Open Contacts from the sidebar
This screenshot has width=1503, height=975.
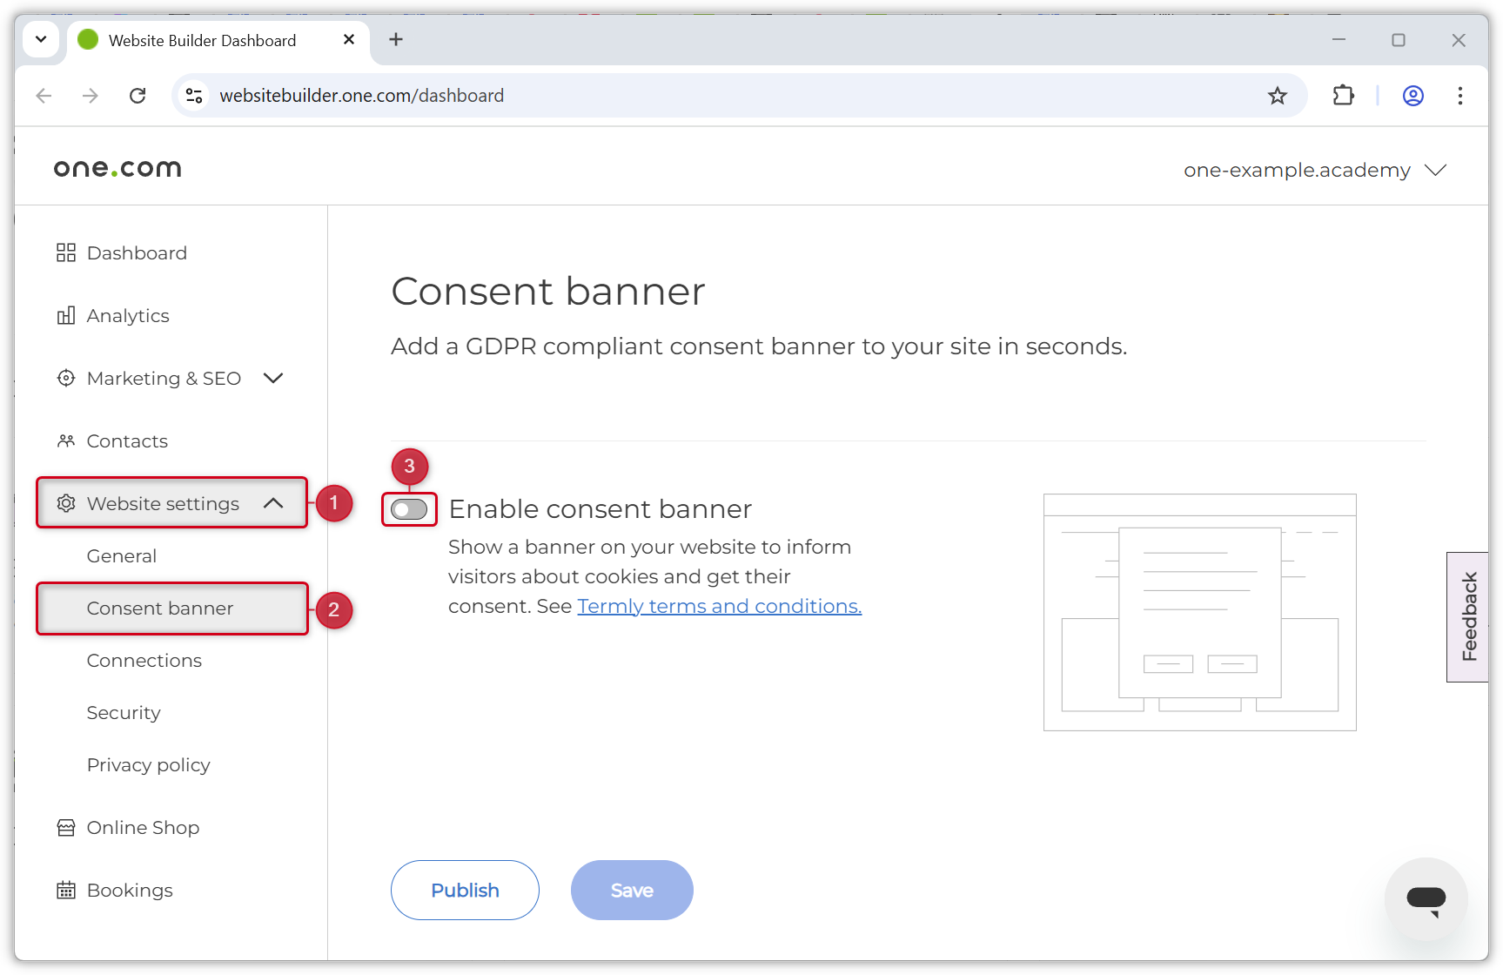127,440
